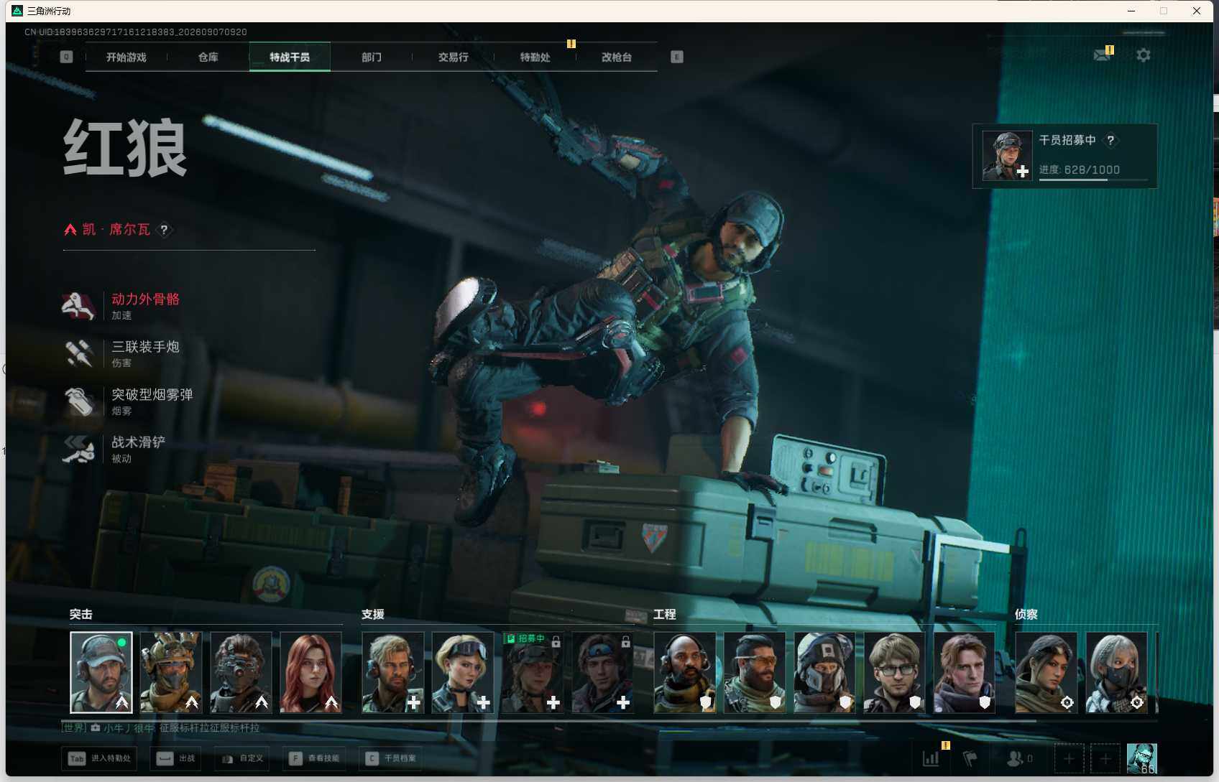Minimize the 三角洲行动 window
The height and width of the screenshot is (782, 1219).
coord(1131,11)
